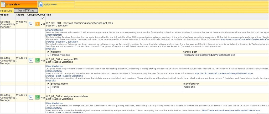Collapse Remediation section under W7_BP_001
This screenshot has height=114, width=269.
46,71
